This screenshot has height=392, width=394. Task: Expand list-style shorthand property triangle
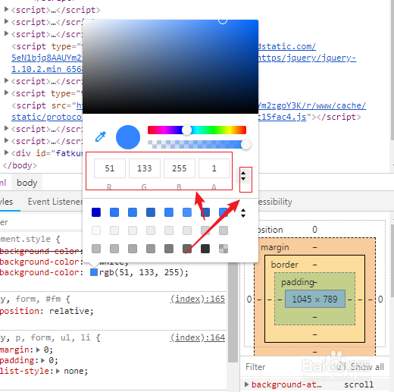(58, 371)
